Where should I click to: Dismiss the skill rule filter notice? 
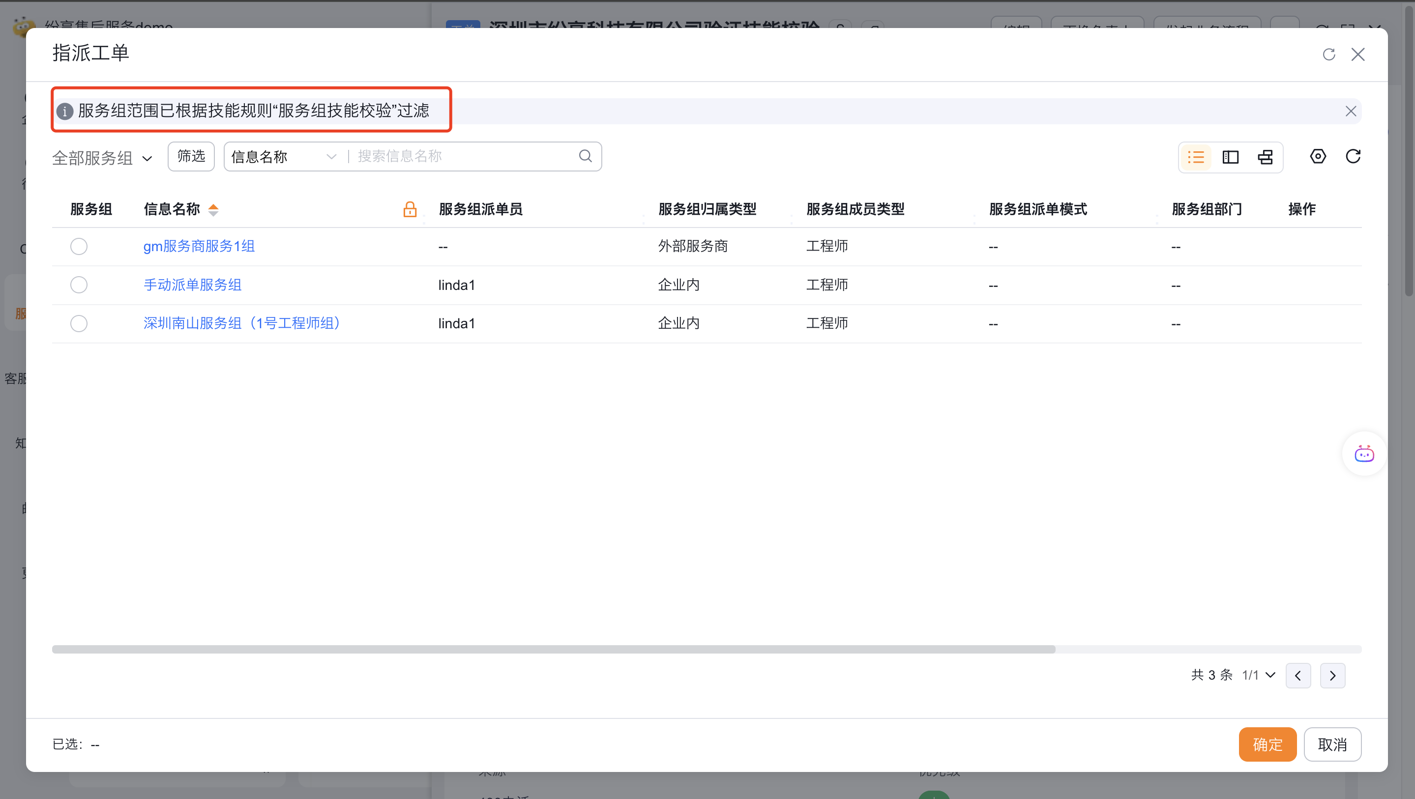(1350, 112)
